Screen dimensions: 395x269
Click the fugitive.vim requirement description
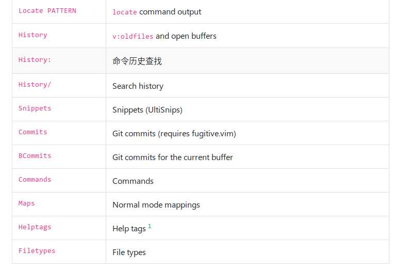174,134
